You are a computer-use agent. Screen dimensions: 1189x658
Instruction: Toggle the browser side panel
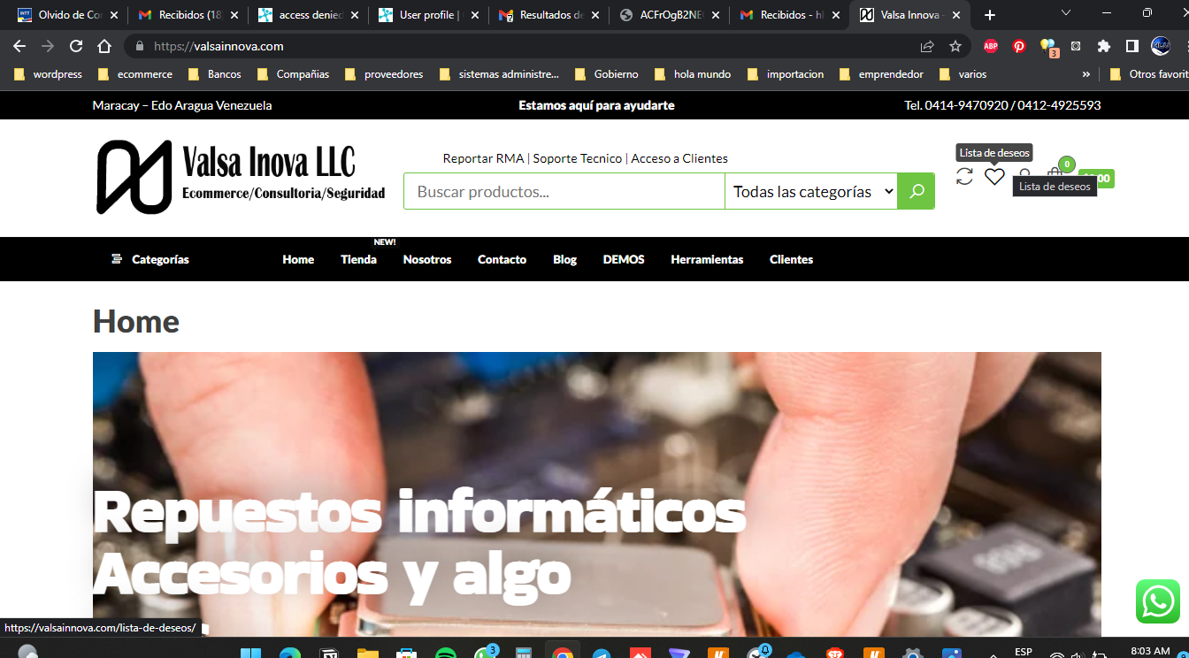click(x=1131, y=46)
